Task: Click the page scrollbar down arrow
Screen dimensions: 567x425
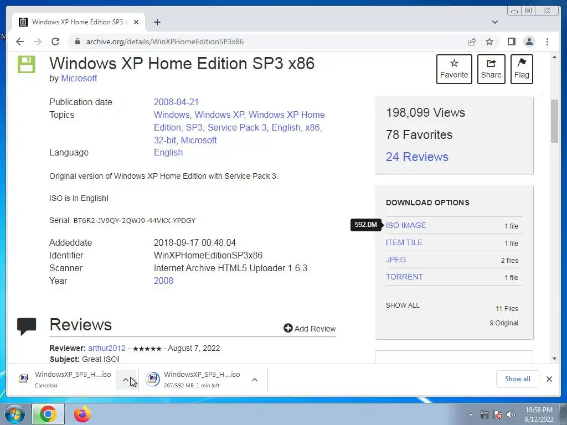Action: (x=555, y=359)
